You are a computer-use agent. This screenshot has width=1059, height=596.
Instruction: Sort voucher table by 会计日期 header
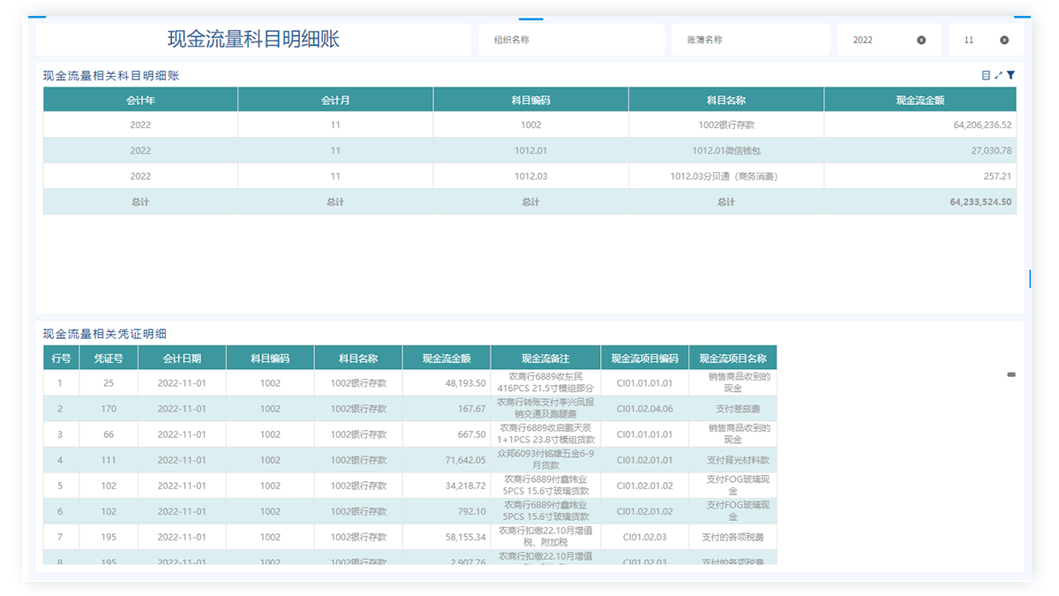coord(182,358)
